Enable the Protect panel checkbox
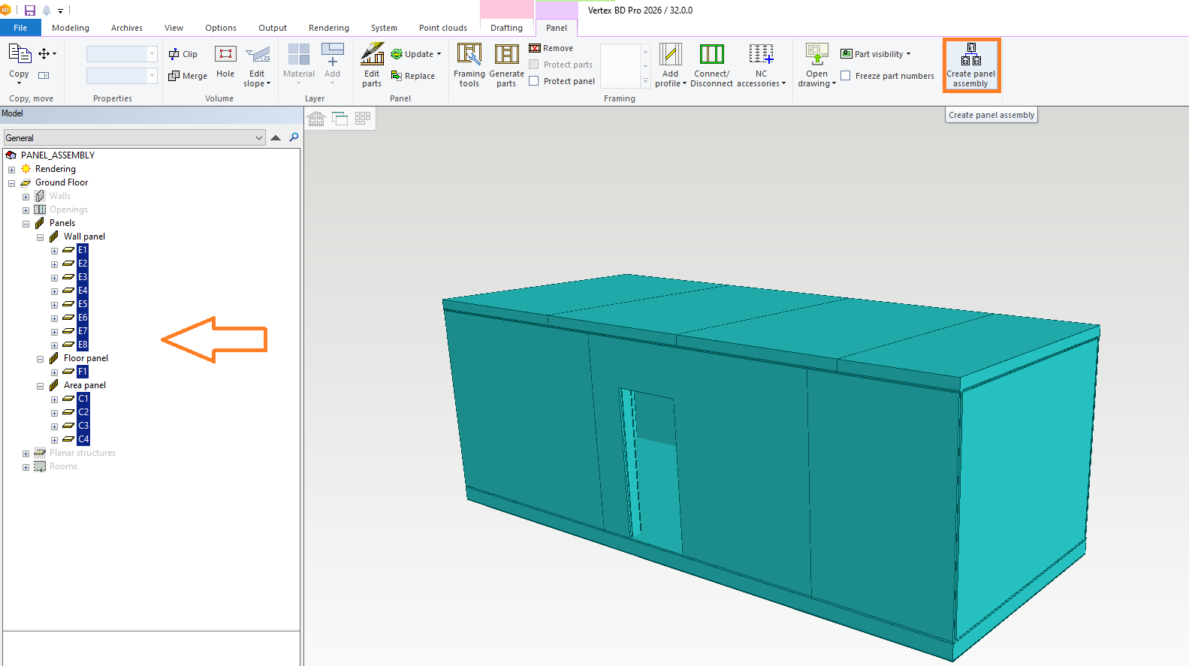This screenshot has width=1189, height=666. pos(534,81)
